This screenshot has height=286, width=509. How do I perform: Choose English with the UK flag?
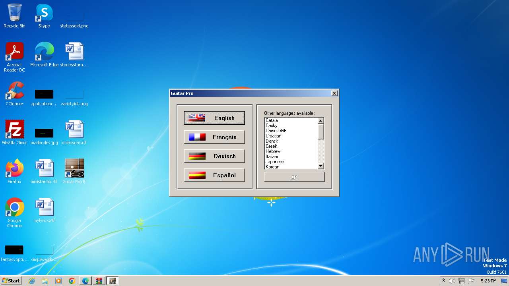214,118
